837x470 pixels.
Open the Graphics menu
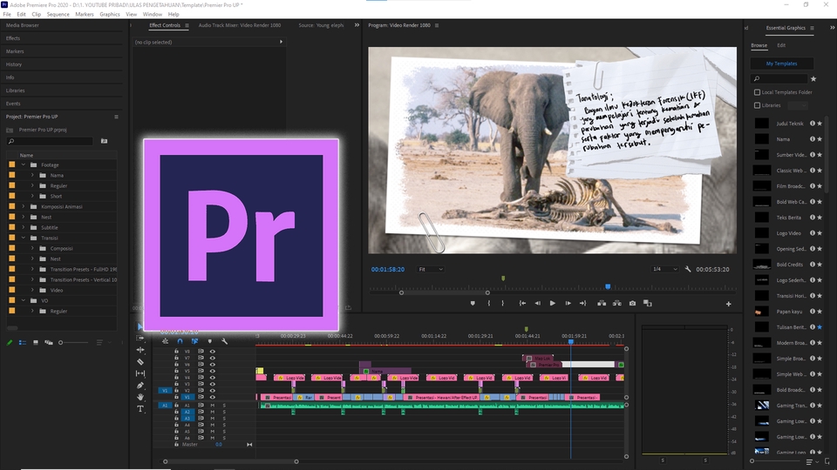coord(110,15)
